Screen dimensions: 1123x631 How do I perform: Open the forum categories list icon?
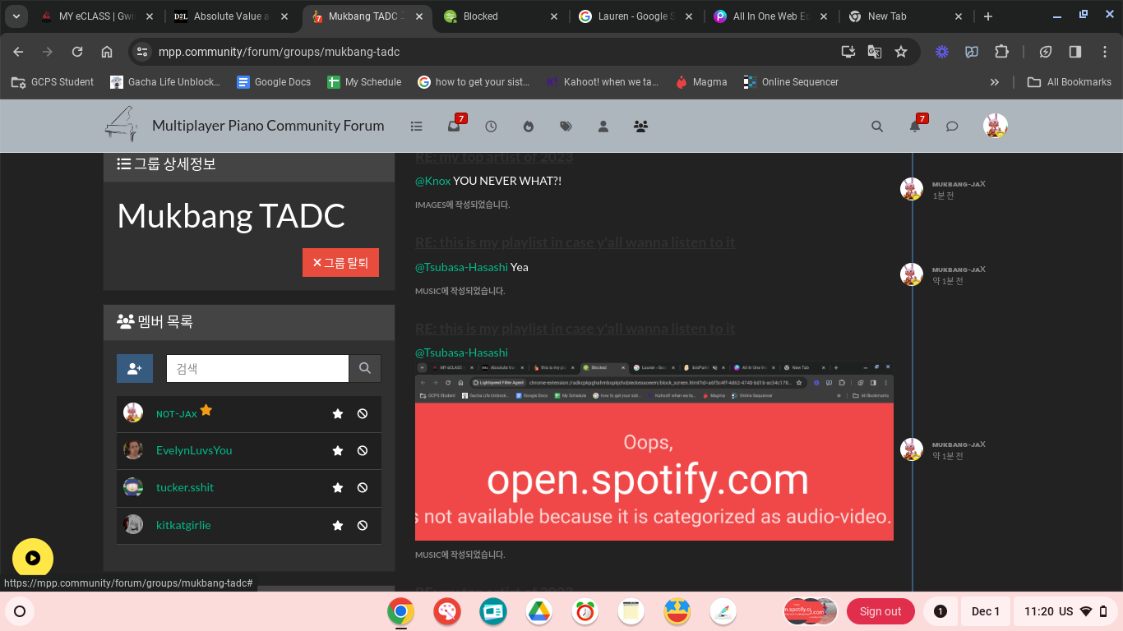click(x=417, y=127)
